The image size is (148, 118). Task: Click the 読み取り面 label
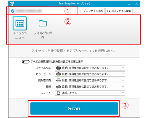[45, 80]
